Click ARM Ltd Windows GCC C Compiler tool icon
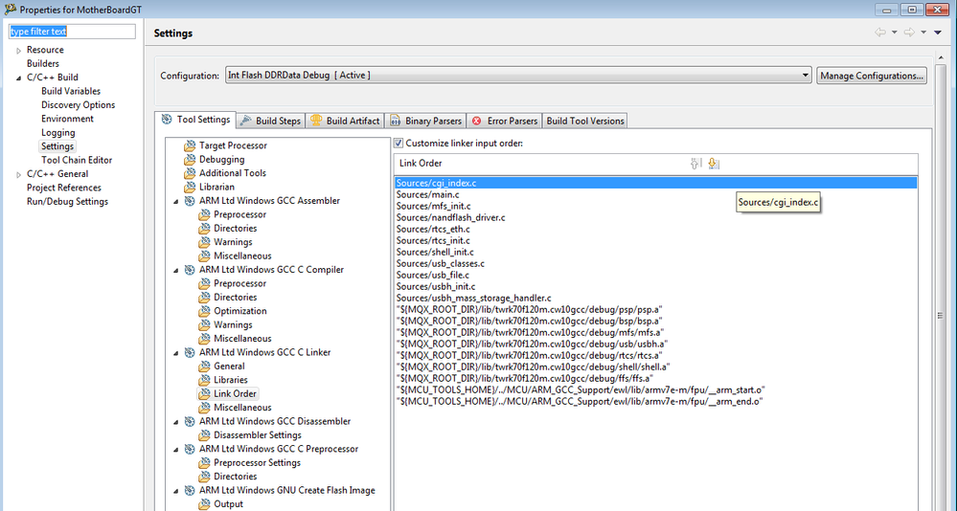The image size is (957, 511). [190, 270]
